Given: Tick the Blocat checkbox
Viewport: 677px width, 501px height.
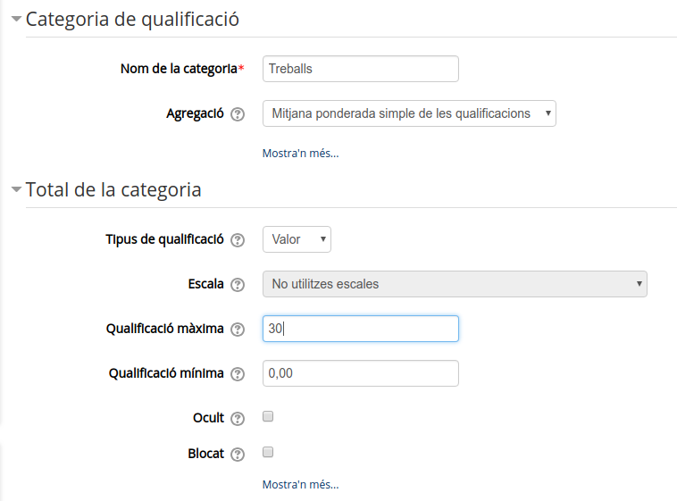Looking at the screenshot, I should click(x=268, y=452).
